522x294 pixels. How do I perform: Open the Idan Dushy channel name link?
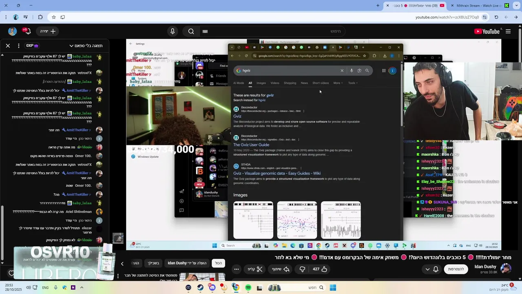pos(485,267)
